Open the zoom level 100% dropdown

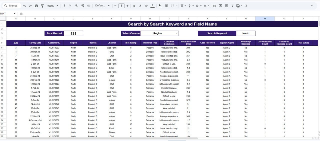52,6
